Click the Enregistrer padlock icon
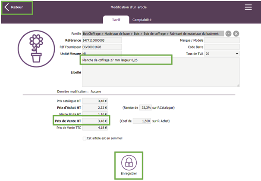 click(x=129, y=162)
